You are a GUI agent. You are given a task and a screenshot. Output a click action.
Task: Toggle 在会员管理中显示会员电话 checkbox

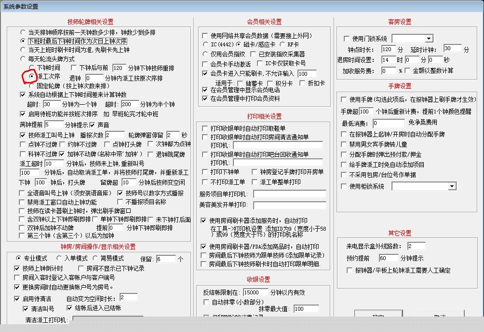point(205,90)
